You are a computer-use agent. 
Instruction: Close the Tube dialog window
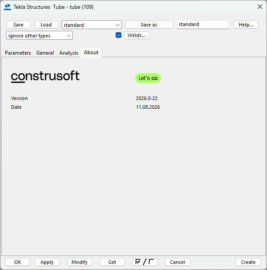coord(260,7)
